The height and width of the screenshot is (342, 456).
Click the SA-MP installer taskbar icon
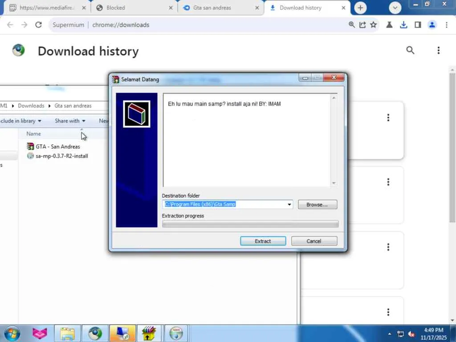pos(176,334)
